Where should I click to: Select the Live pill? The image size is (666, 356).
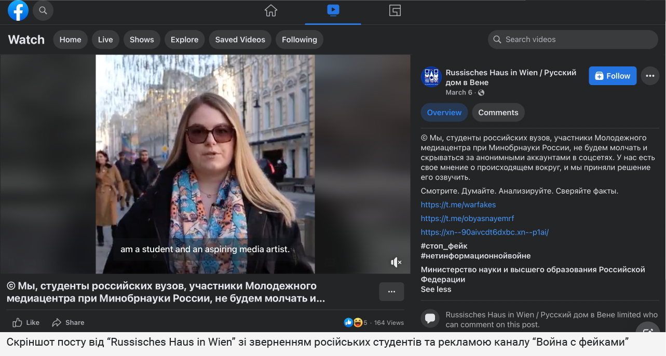[105, 39]
